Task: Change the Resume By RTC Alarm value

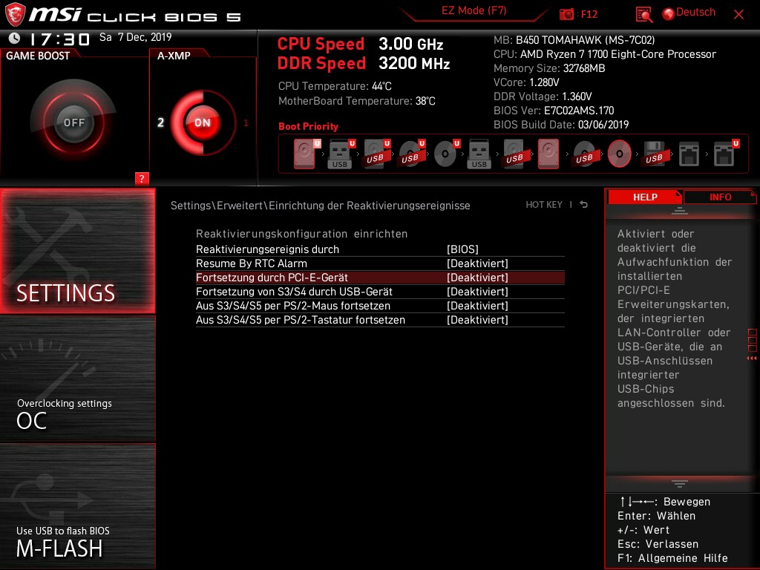Action: click(477, 263)
